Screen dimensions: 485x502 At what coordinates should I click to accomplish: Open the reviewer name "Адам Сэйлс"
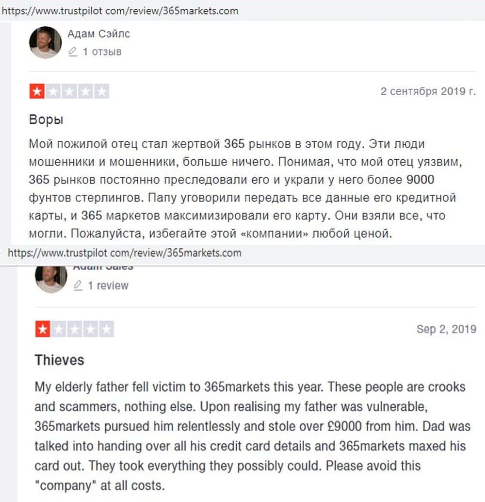pos(99,34)
